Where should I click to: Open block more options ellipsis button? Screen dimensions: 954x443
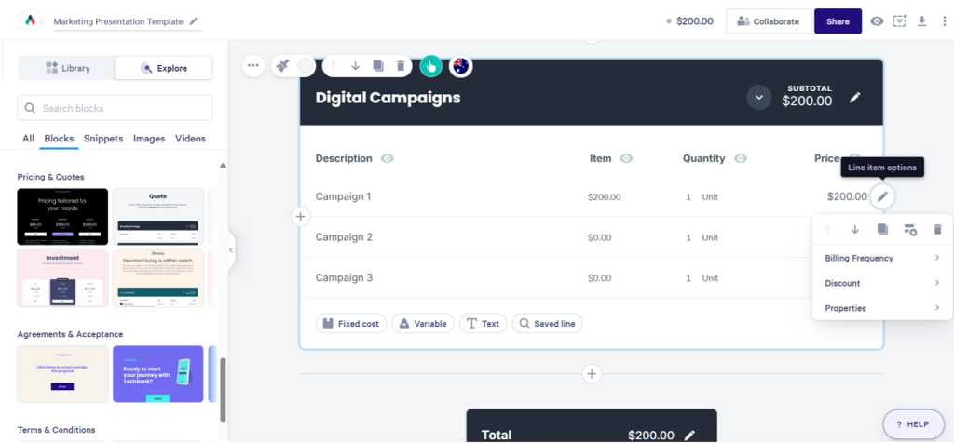253,66
